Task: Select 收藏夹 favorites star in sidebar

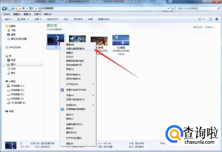Action: tap(11, 26)
